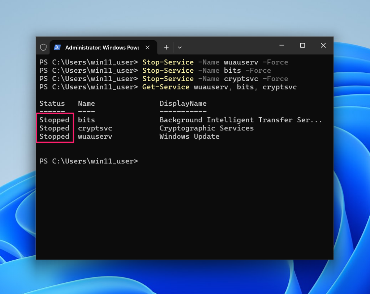Click the Stop-Service bits command line

click(x=155, y=71)
